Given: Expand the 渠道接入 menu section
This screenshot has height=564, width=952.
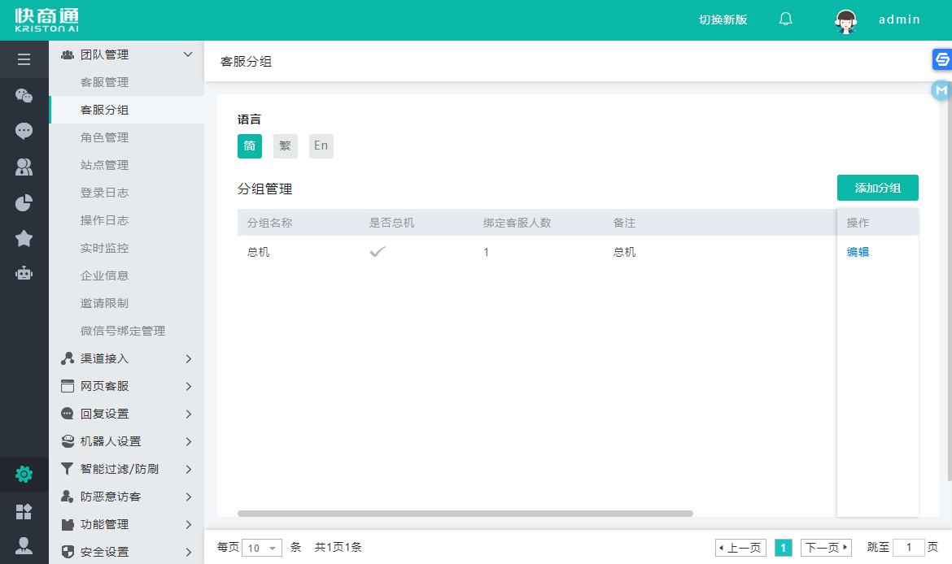Looking at the screenshot, I should pyautogui.click(x=126, y=358).
